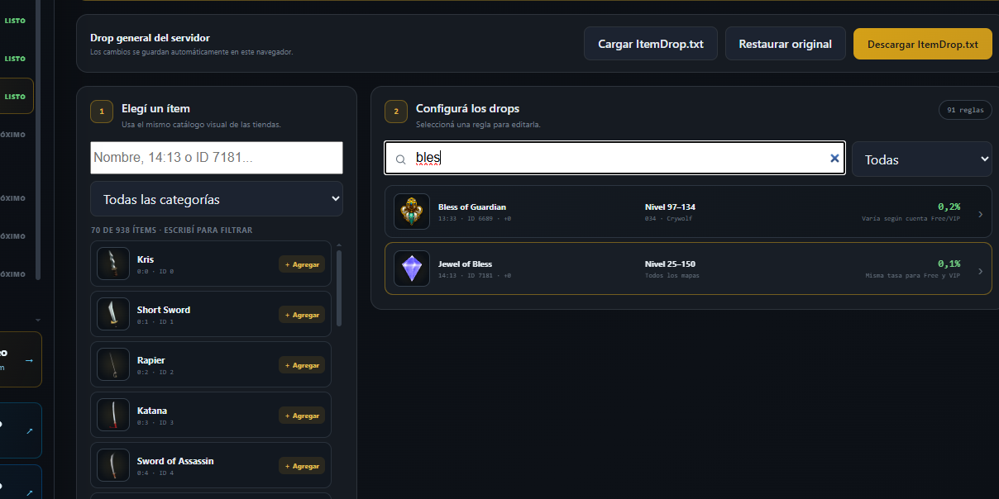This screenshot has width=999, height=499.
Task: Click the item name or ID search field
Action: tap(217, 158)
